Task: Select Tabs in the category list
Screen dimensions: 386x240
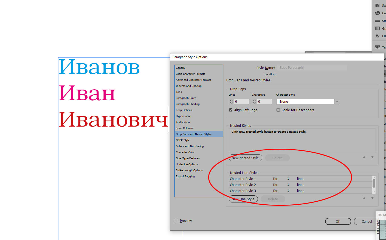Action: 199,92
